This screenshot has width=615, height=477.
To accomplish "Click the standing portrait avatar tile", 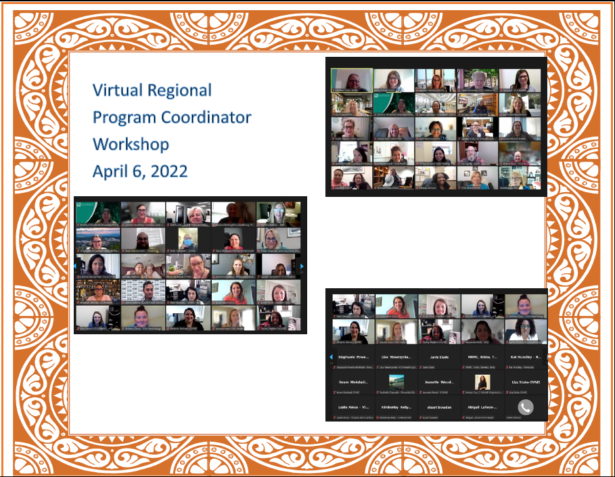I will pyautogui.click(x=482, y=382).
